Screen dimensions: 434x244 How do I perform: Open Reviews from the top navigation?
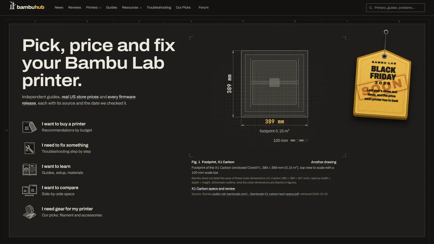tap(75, 7)
